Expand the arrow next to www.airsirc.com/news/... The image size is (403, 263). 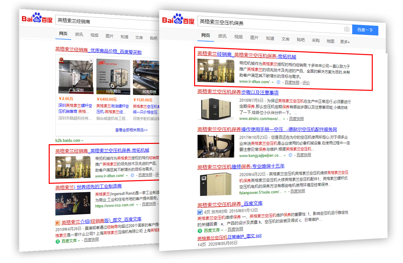(x=284, y=119)
